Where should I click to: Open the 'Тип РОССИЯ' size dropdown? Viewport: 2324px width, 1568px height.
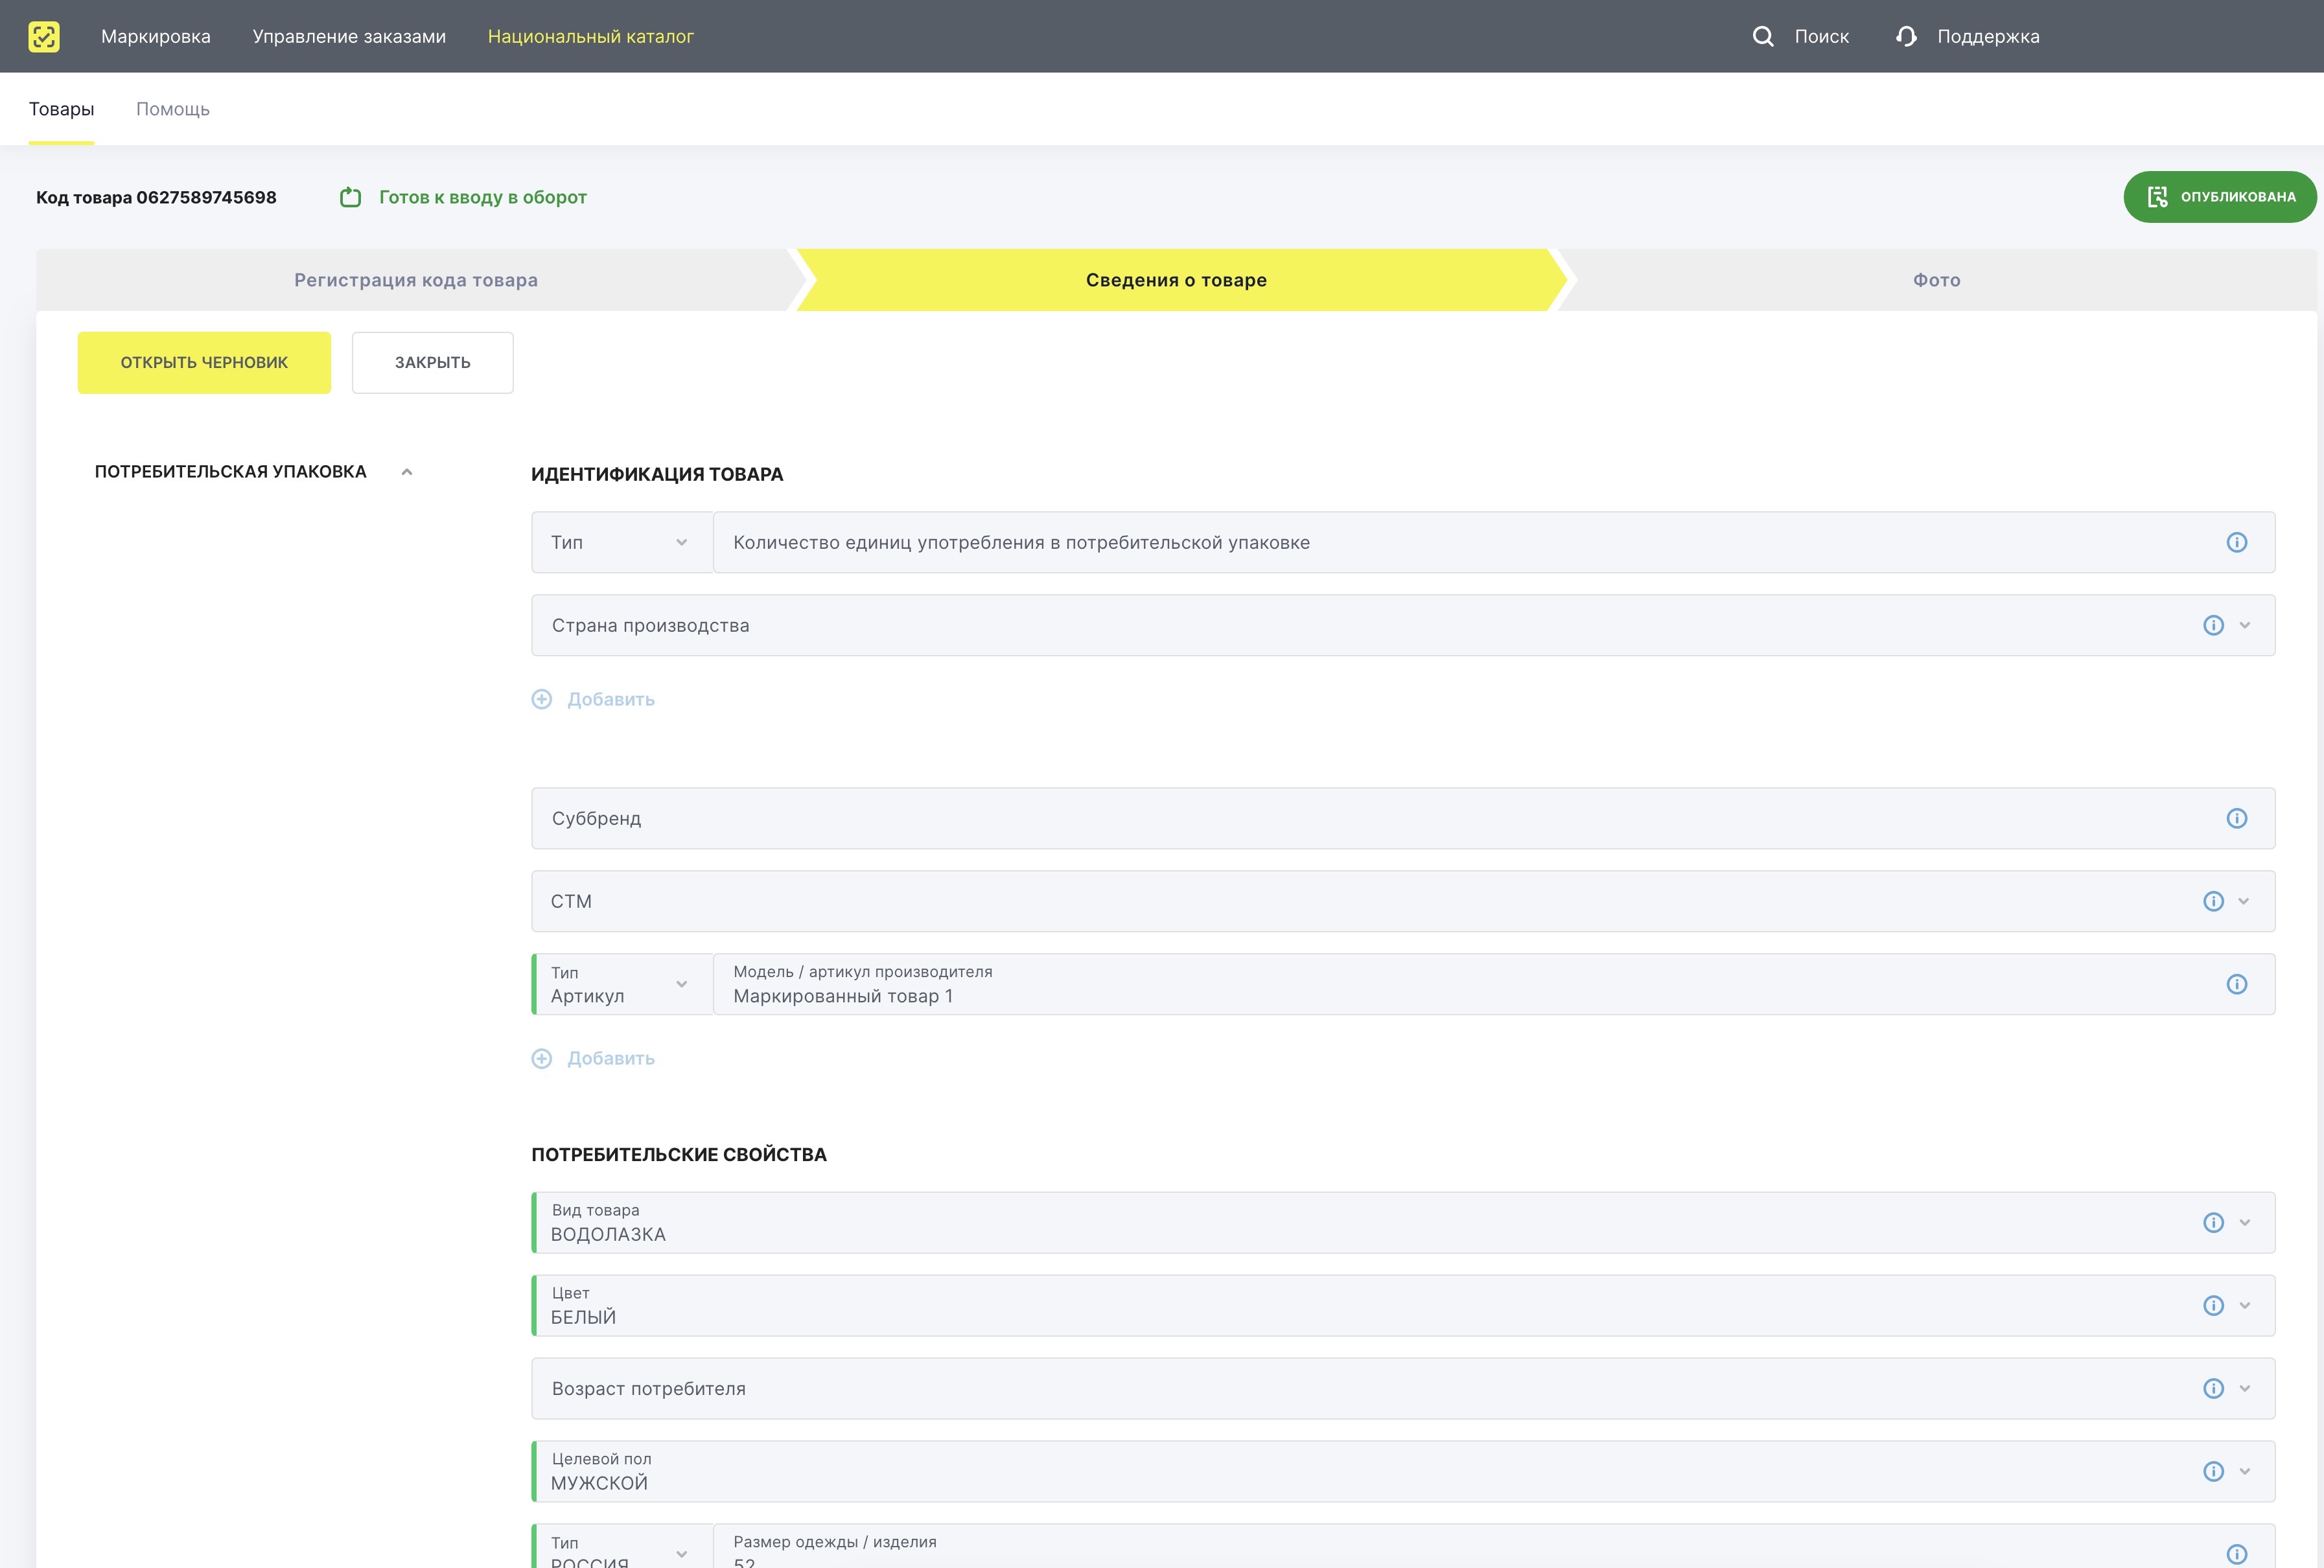point(622,1546)
